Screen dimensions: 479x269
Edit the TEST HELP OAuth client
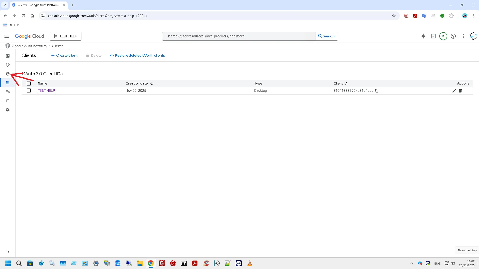click(x=454, y=91)
